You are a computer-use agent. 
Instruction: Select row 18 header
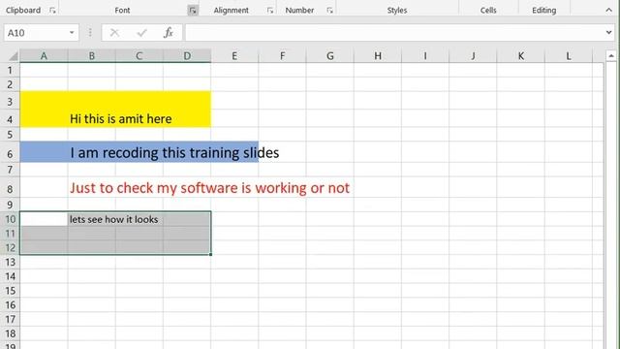tap(10, 333)
